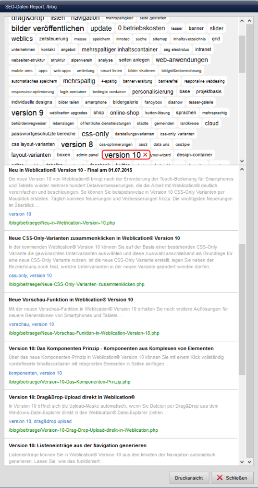Open 'Neue Vorschau-Funktion in Weblication' entry title
This screenshot has height=488, width=258.
[71, 300]
